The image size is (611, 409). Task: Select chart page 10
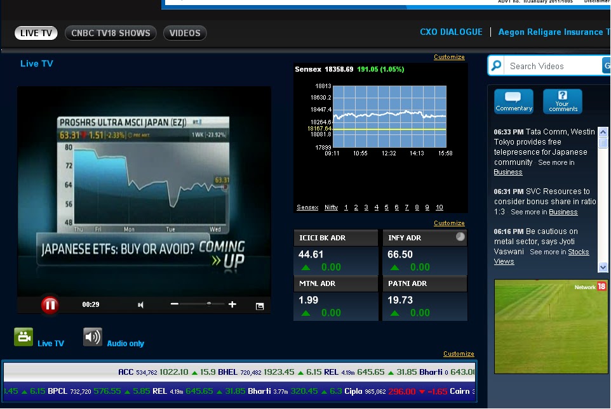pos(439,207)
